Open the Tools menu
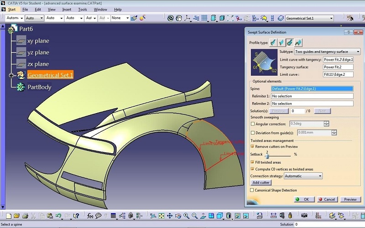 (x=82, y=9)
